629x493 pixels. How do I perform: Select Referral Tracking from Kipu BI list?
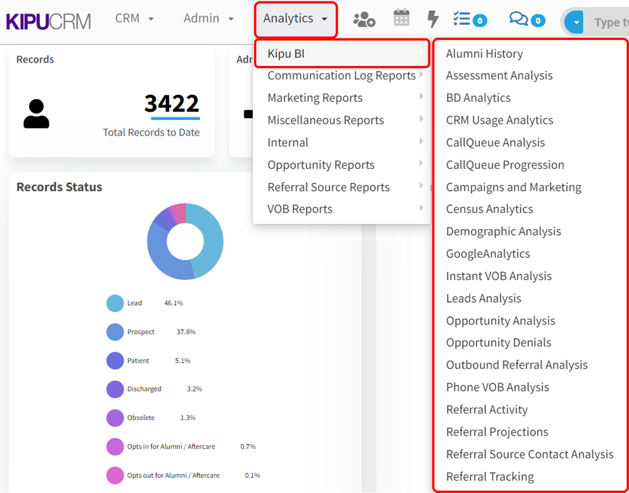pos(490,477)
